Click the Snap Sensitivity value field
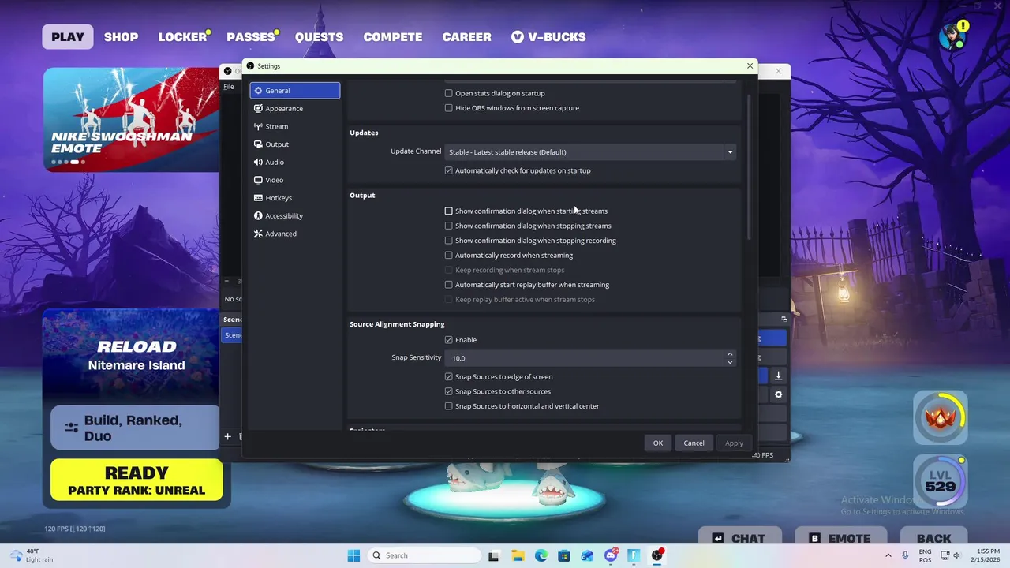1010x568 pixels. pyautogui.click(x=585, y=358)
